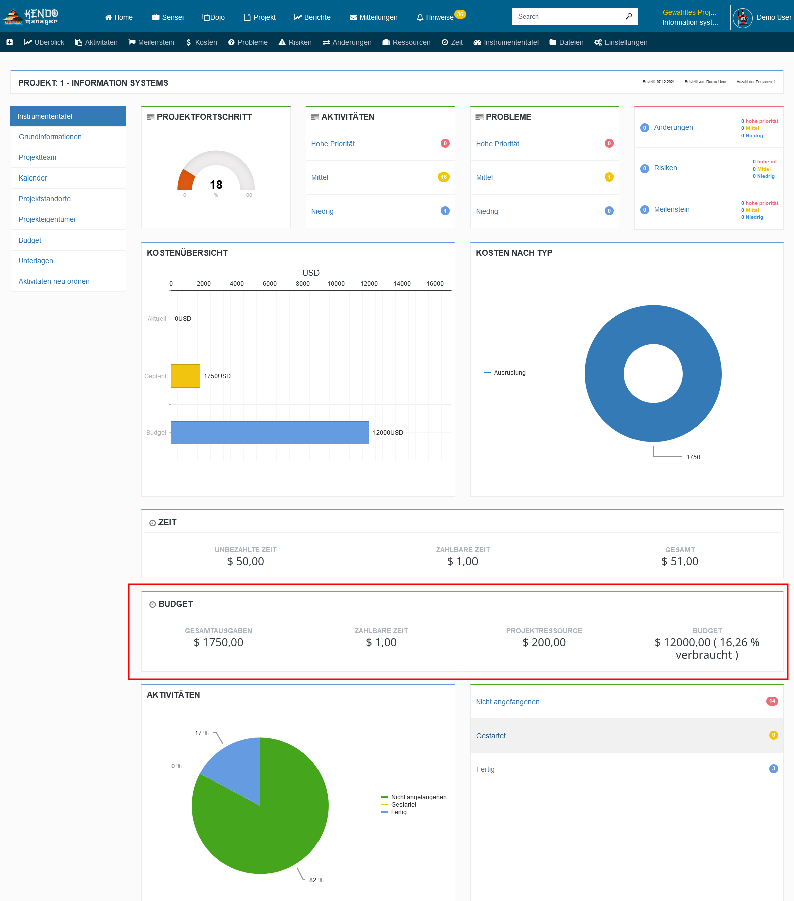Open Budget in the sidebar

[68, 240]
